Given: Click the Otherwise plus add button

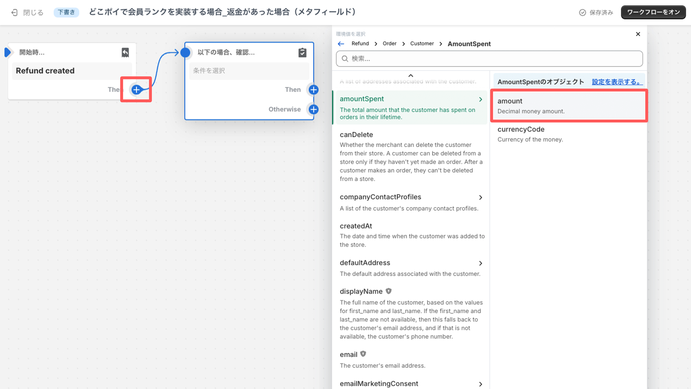Looking at the screenshot, I should click(x=313, y=109).
